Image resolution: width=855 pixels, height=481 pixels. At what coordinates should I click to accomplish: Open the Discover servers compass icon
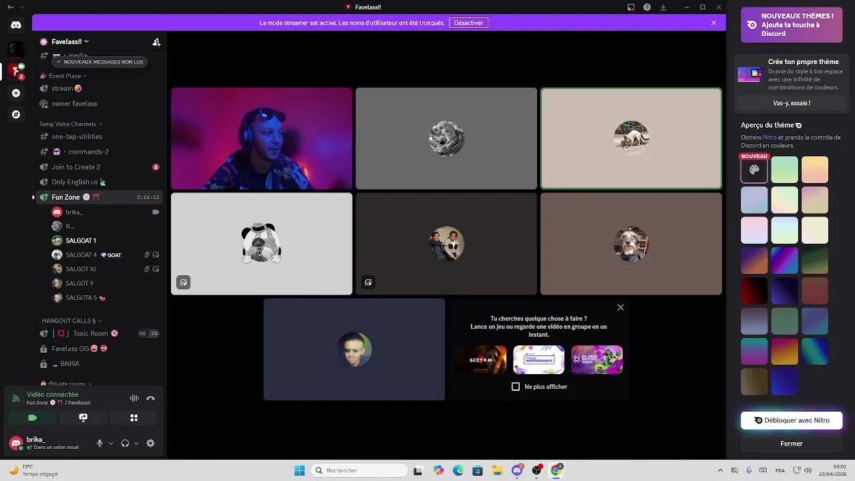pos(16,114)
